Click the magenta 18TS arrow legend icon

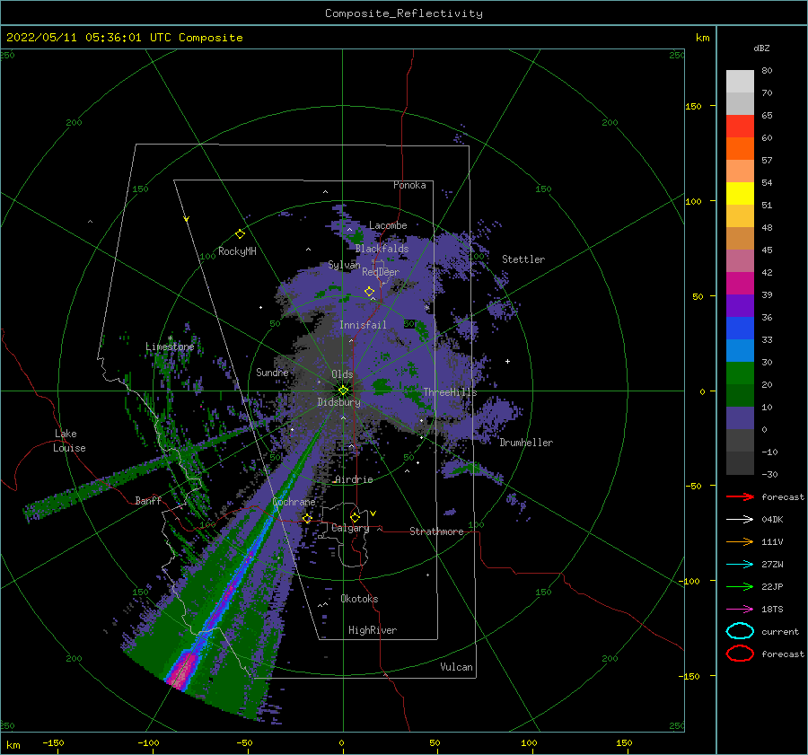(x=740, y=609)
